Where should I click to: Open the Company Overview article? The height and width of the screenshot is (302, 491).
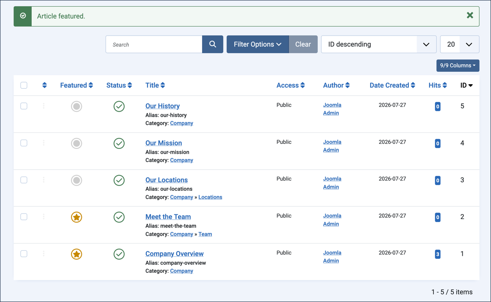point(175,253)
